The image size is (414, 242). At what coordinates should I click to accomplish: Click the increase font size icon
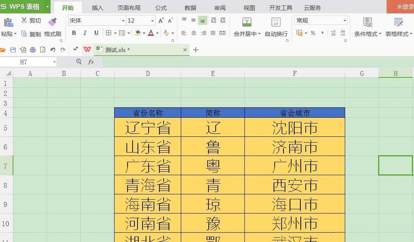click(x=161, y=21)
